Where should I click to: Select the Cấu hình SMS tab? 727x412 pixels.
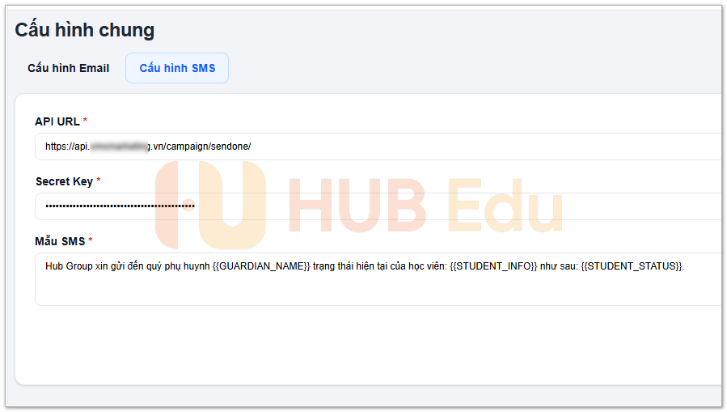click(177, 68)
